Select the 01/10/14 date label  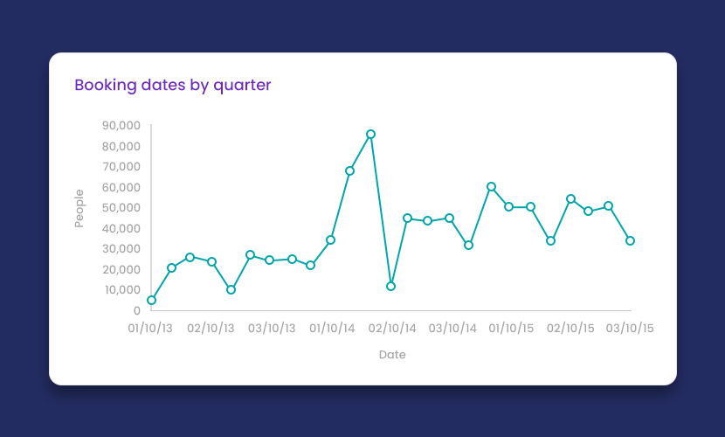click(331, 329)
